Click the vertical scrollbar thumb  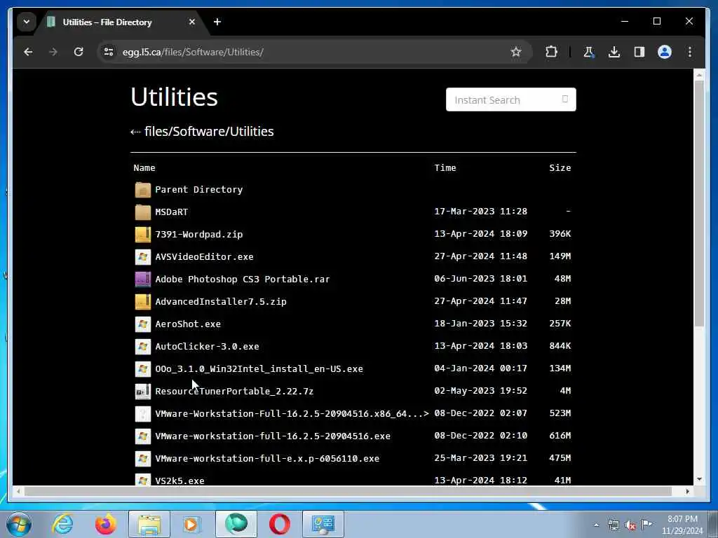click(699, 204)
